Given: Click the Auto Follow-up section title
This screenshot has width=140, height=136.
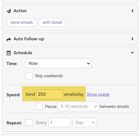Looking at the screenshot, I should (29, 39).
